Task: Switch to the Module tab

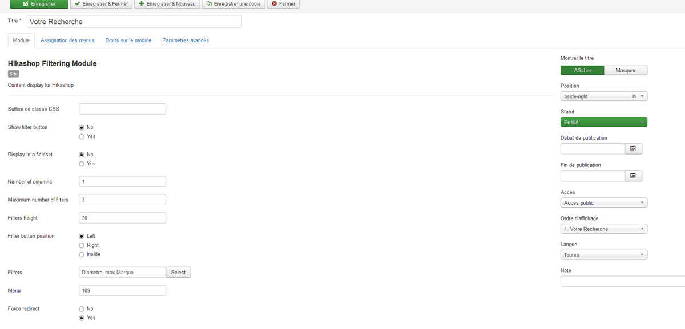Action: tap(21, 40)
